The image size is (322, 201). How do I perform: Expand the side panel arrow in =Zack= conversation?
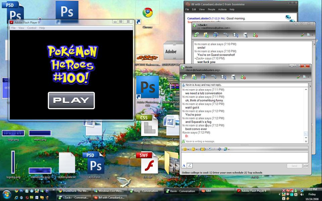click(x=314, y=44)
